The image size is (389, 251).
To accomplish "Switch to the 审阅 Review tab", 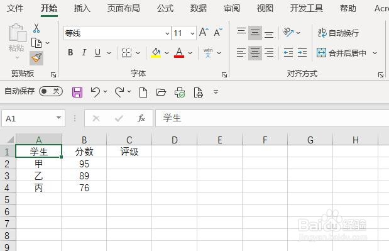I will click(232, 8).
